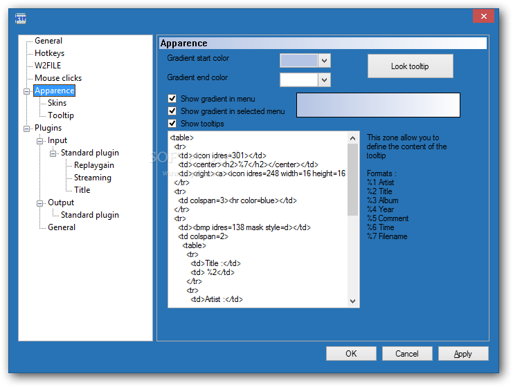513x387 pixels.
Task: Click the '<td colspan=3><hr color=blue></td>' line
Action: click(x=237, y=200)
